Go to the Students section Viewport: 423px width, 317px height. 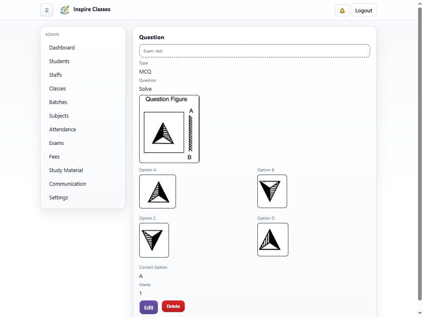59,62
